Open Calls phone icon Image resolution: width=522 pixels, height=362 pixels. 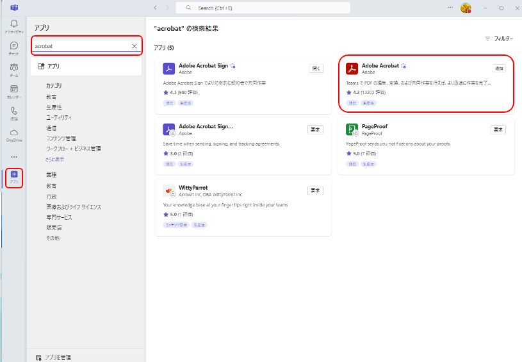pyautogui.click(x=14, y=113)
